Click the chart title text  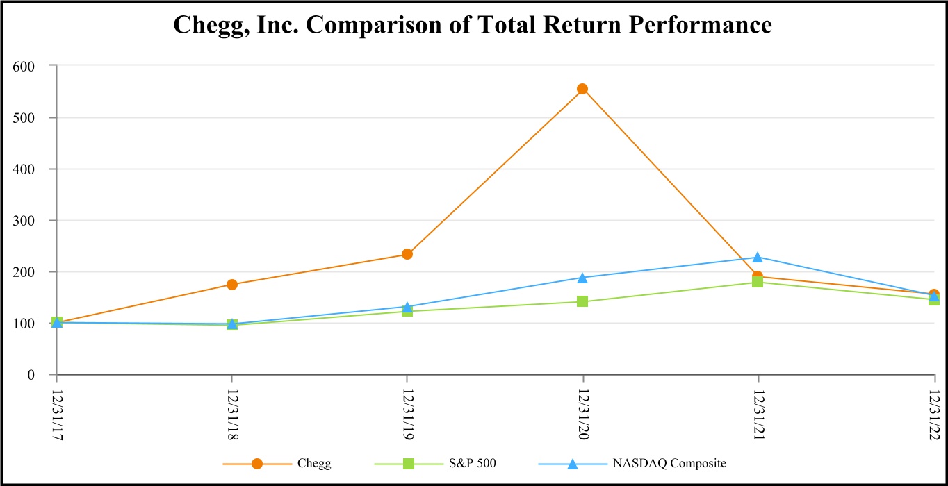tap(473, 26)
